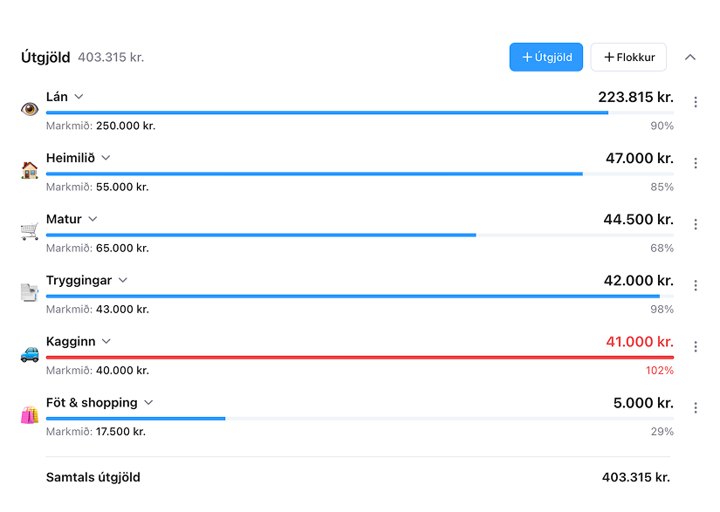Add a new category with + Flokkur
Viewport: 720px width, 512px height.
[628, 58]
